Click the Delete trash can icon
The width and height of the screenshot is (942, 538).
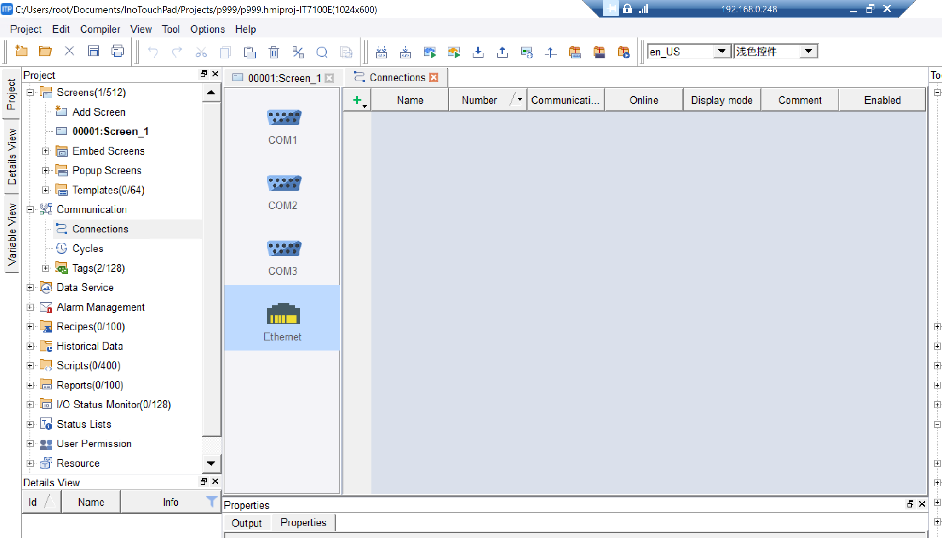point(274,52)
